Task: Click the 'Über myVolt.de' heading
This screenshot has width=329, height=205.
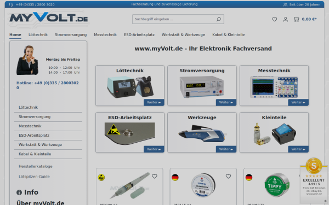Action: point(40,203)
